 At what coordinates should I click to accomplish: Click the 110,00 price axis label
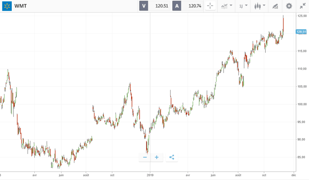point(302,69)
